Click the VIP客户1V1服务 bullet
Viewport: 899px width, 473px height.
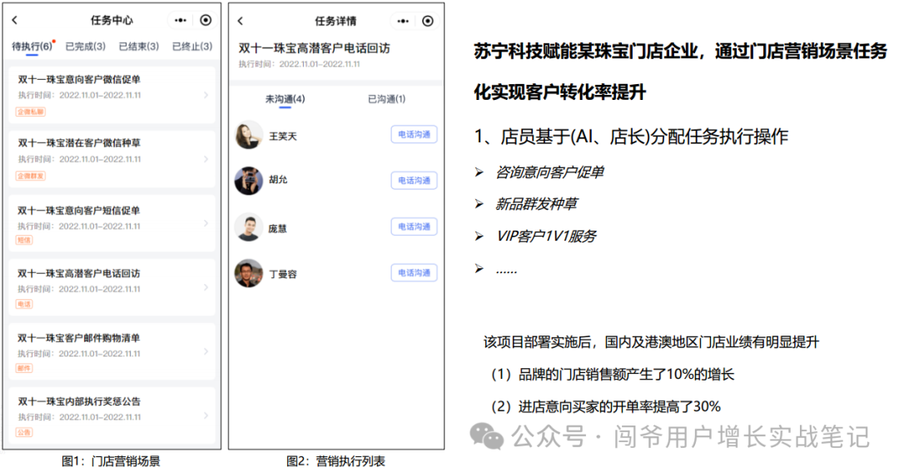pos(546,236)
